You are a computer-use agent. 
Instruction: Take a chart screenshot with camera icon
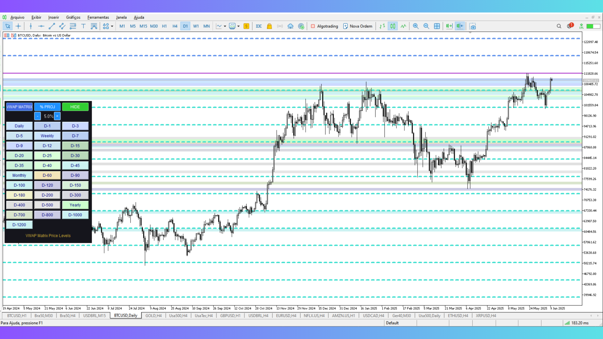point(473,26)
